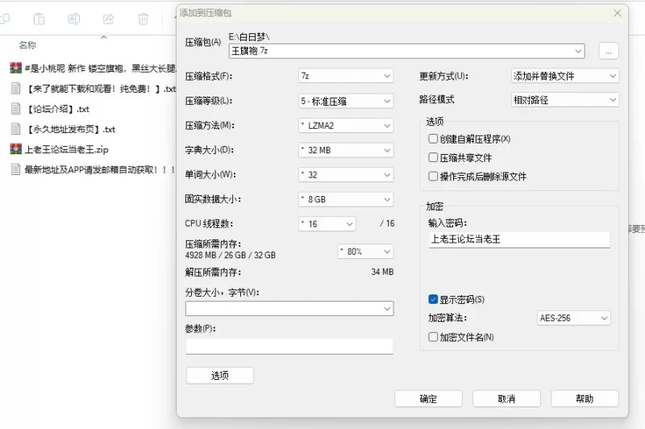
Task: Open the 压缩格式 7z dropdown
Action: click(x=346, y=76)
